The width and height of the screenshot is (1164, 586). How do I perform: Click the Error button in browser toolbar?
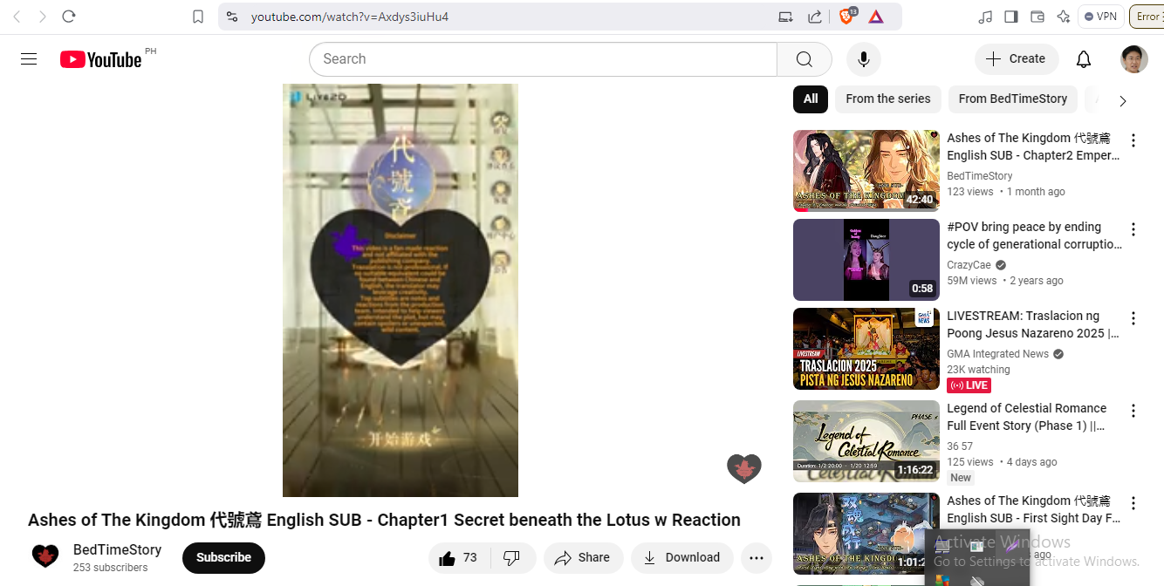[x=1147, y=17]
